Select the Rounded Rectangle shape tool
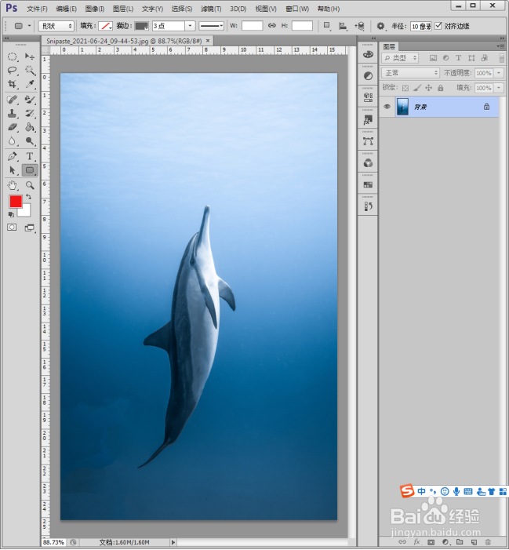The width and height of the screenshot is (509, 550). [x=30, y=170]
